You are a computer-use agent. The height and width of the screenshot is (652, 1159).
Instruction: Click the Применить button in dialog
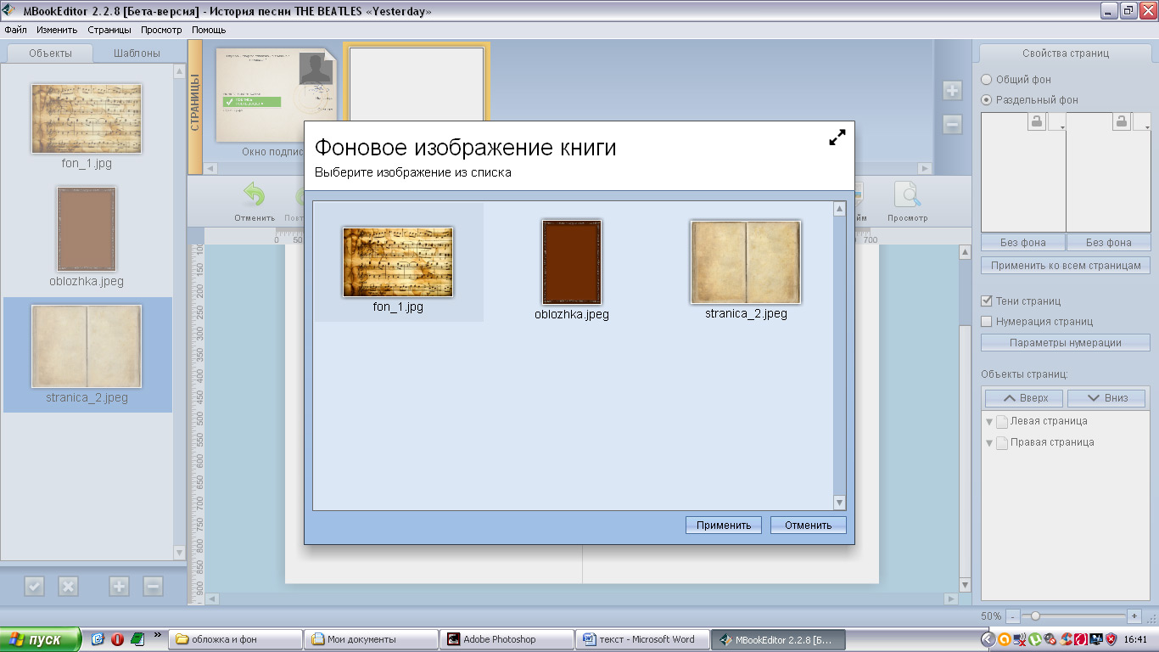(724, 525)
